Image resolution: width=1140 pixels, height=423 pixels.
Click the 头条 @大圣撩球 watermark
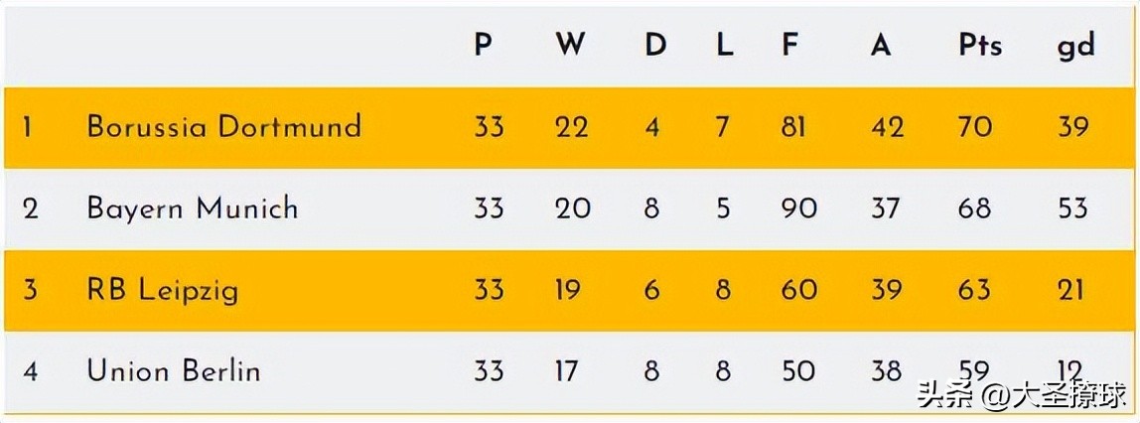click(1021, 396)
